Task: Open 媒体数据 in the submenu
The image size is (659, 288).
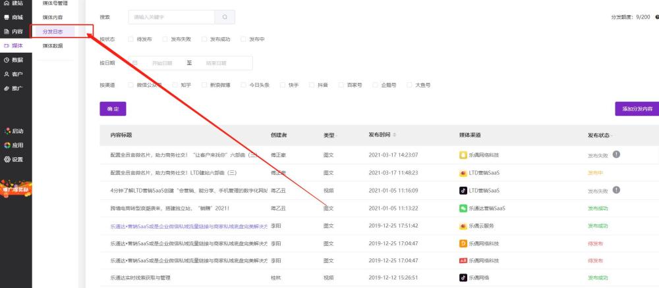Action: [53, 45]
